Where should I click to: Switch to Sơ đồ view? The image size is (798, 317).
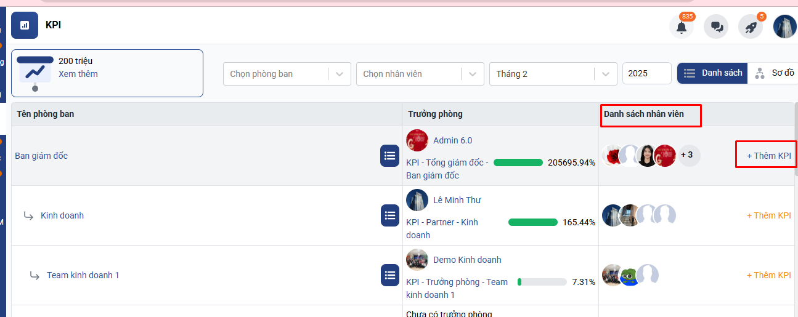[775, 73]
